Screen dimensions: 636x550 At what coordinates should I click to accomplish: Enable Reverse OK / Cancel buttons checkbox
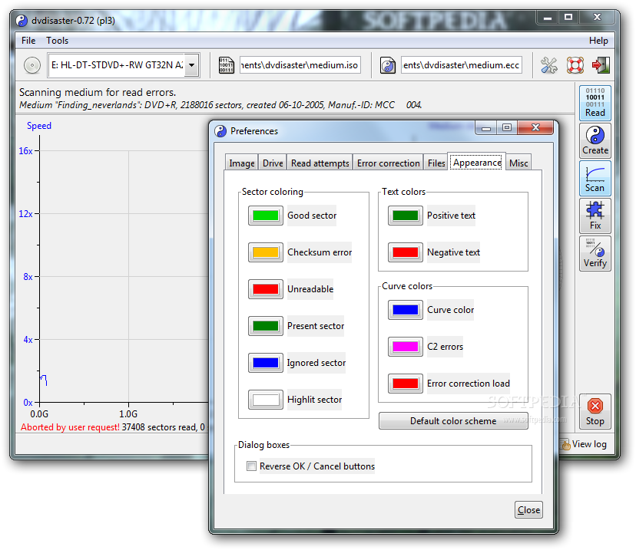[x=251, y=466]
